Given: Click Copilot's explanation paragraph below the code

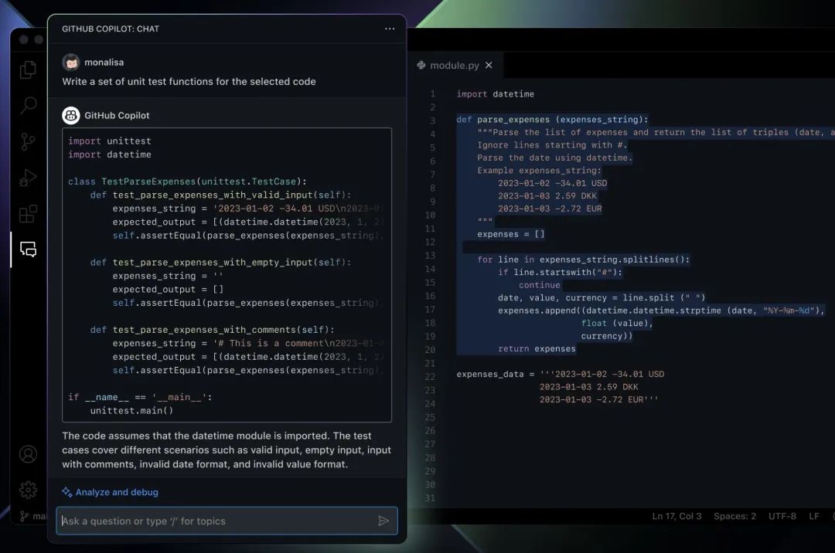Looking at the screenshot, I should 227,450.
